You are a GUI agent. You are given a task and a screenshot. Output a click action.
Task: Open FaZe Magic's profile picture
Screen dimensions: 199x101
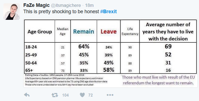12,12
